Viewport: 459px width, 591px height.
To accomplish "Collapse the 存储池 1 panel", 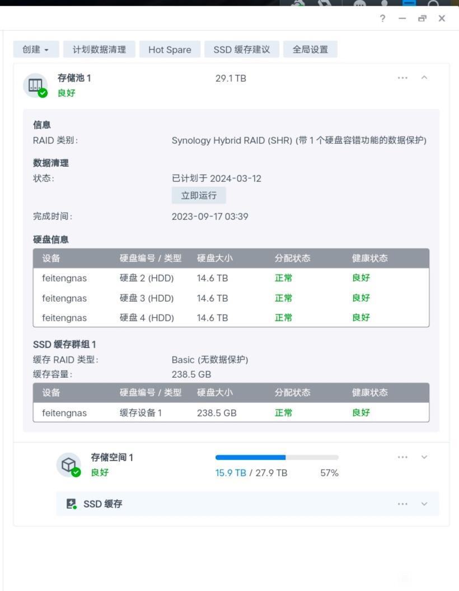I will (424, 78).
